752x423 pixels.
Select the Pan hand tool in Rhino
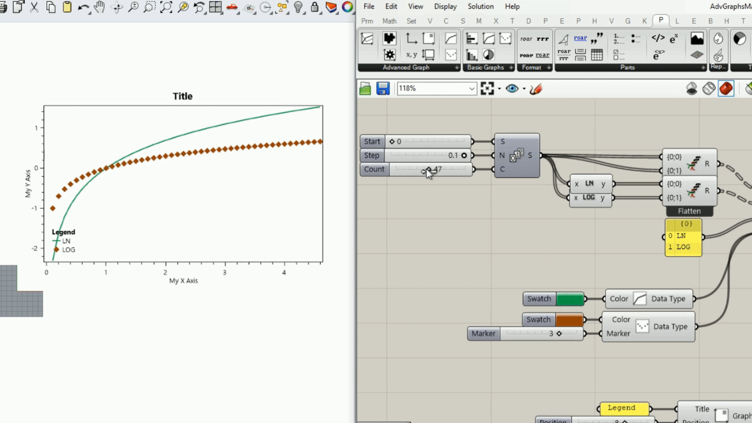coord(100,7)
